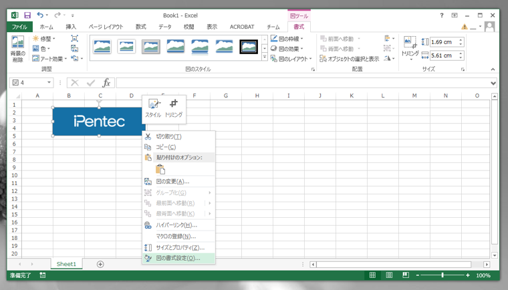Click 背景の削除 (Remove Background) icon
This screenshot has width=508, height=290.
[17, 49]
